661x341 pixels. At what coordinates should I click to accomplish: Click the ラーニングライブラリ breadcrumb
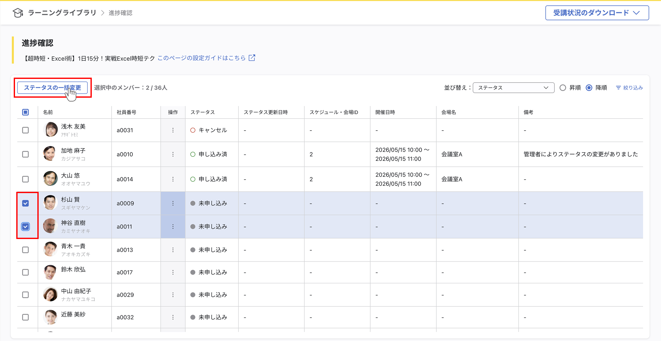[62, 13]
